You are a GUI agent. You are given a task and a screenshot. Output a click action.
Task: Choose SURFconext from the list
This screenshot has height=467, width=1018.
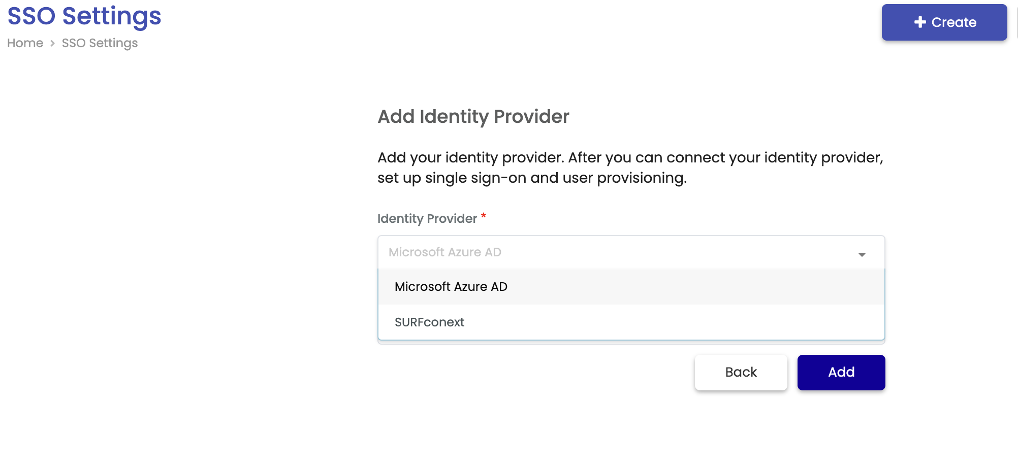[429, 322]
